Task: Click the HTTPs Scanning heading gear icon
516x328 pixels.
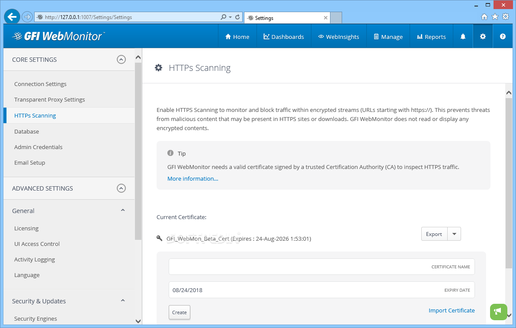Action: [159, 68]
